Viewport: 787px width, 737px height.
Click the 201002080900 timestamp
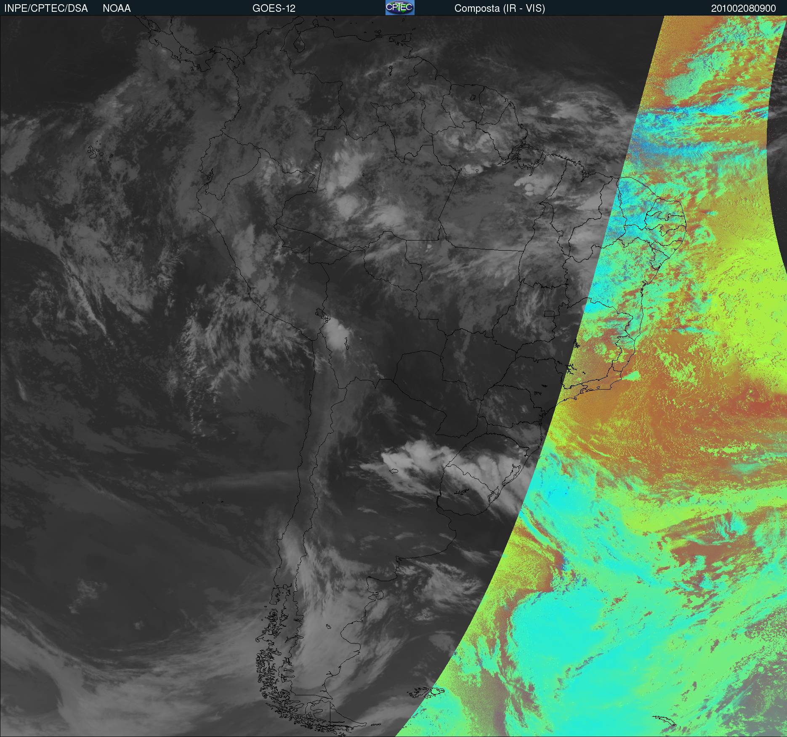pyautogui.click(x=744, y=8)
